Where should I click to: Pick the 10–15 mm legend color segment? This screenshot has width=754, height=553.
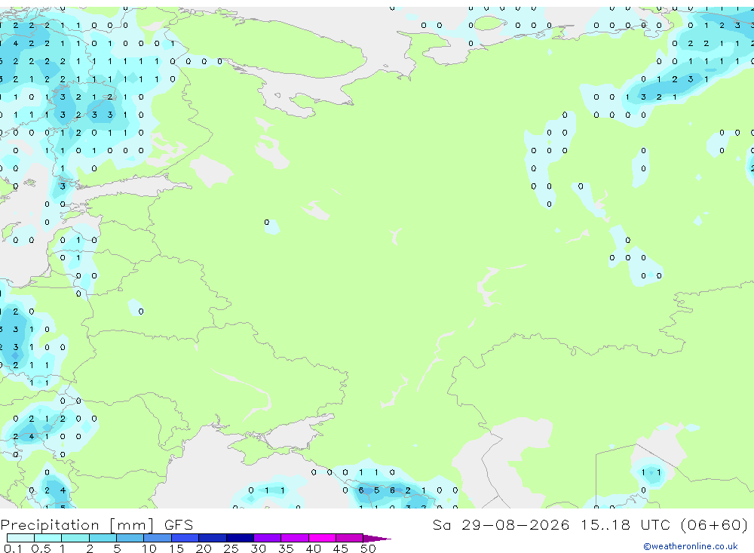pyautogui.click(x=158, y=538)
